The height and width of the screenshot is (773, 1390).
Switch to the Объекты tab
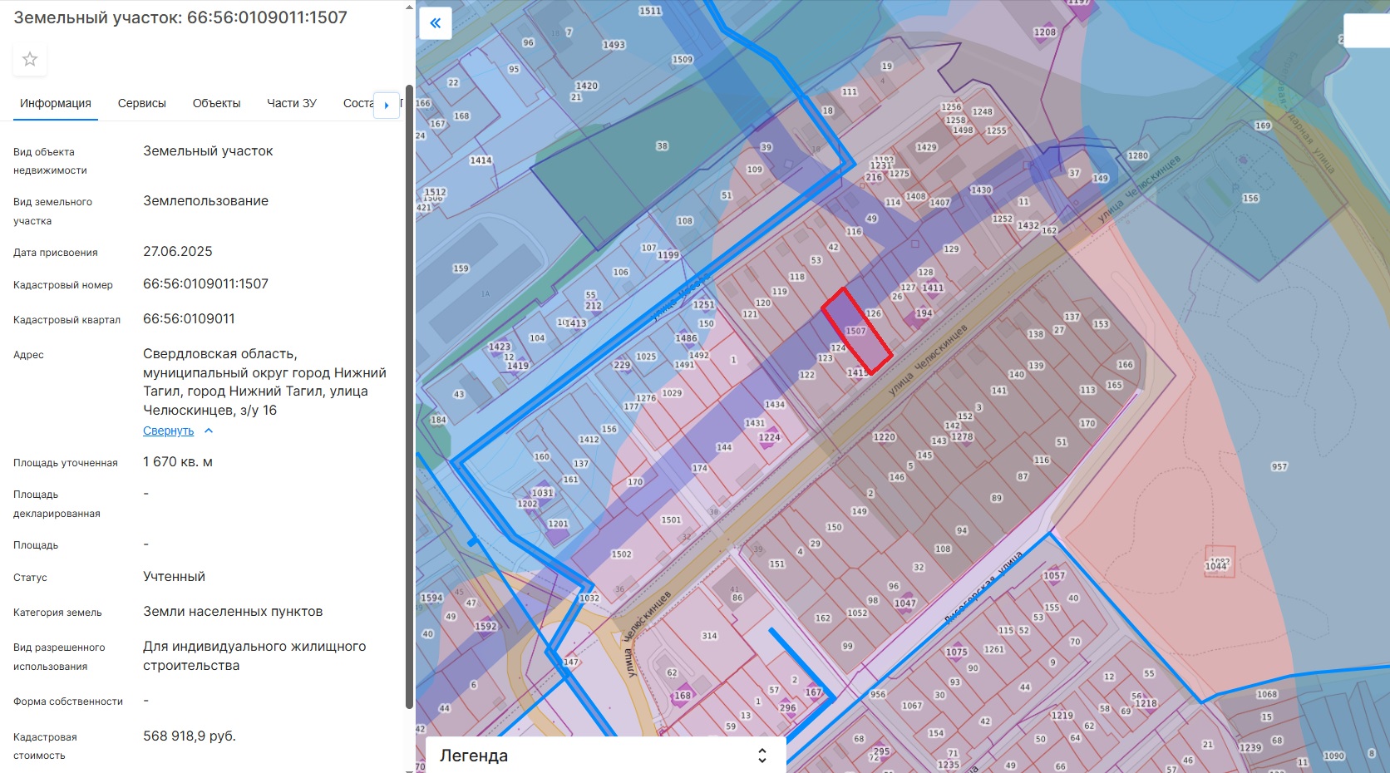[216, 104]
